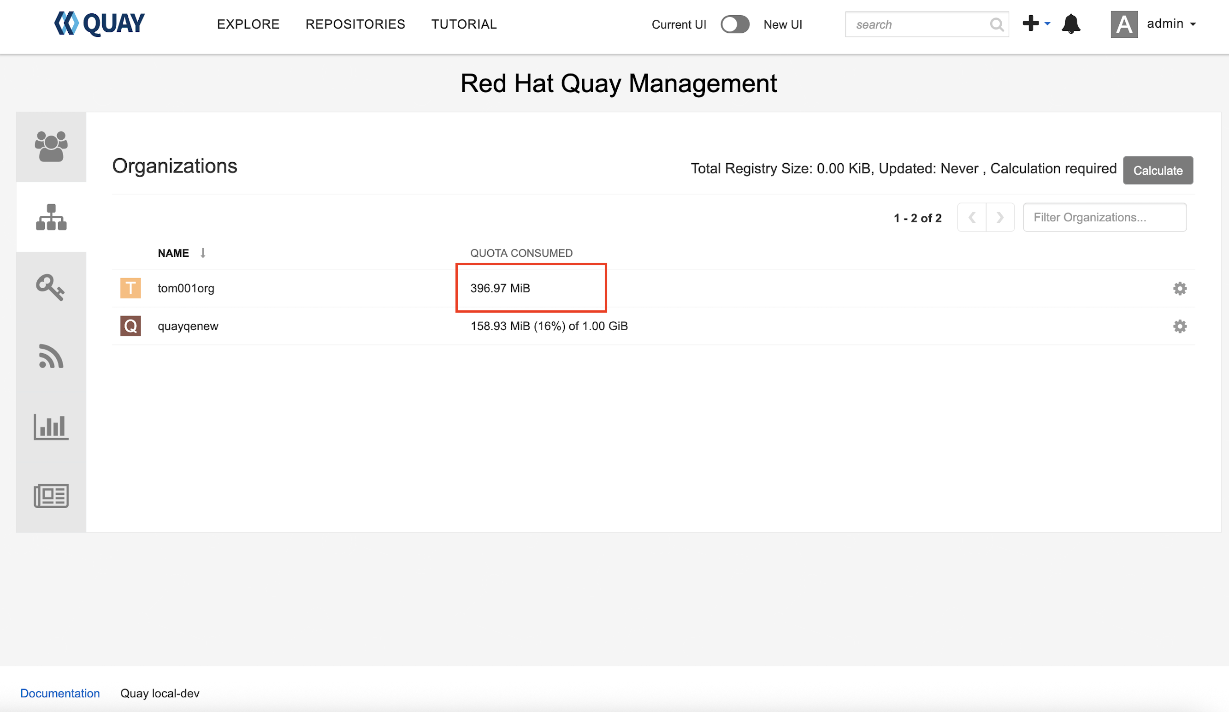This screenshot has height=712, width=1229.
Task: Toggle the Current UI / New UI switch
Action: click(734, 24)
